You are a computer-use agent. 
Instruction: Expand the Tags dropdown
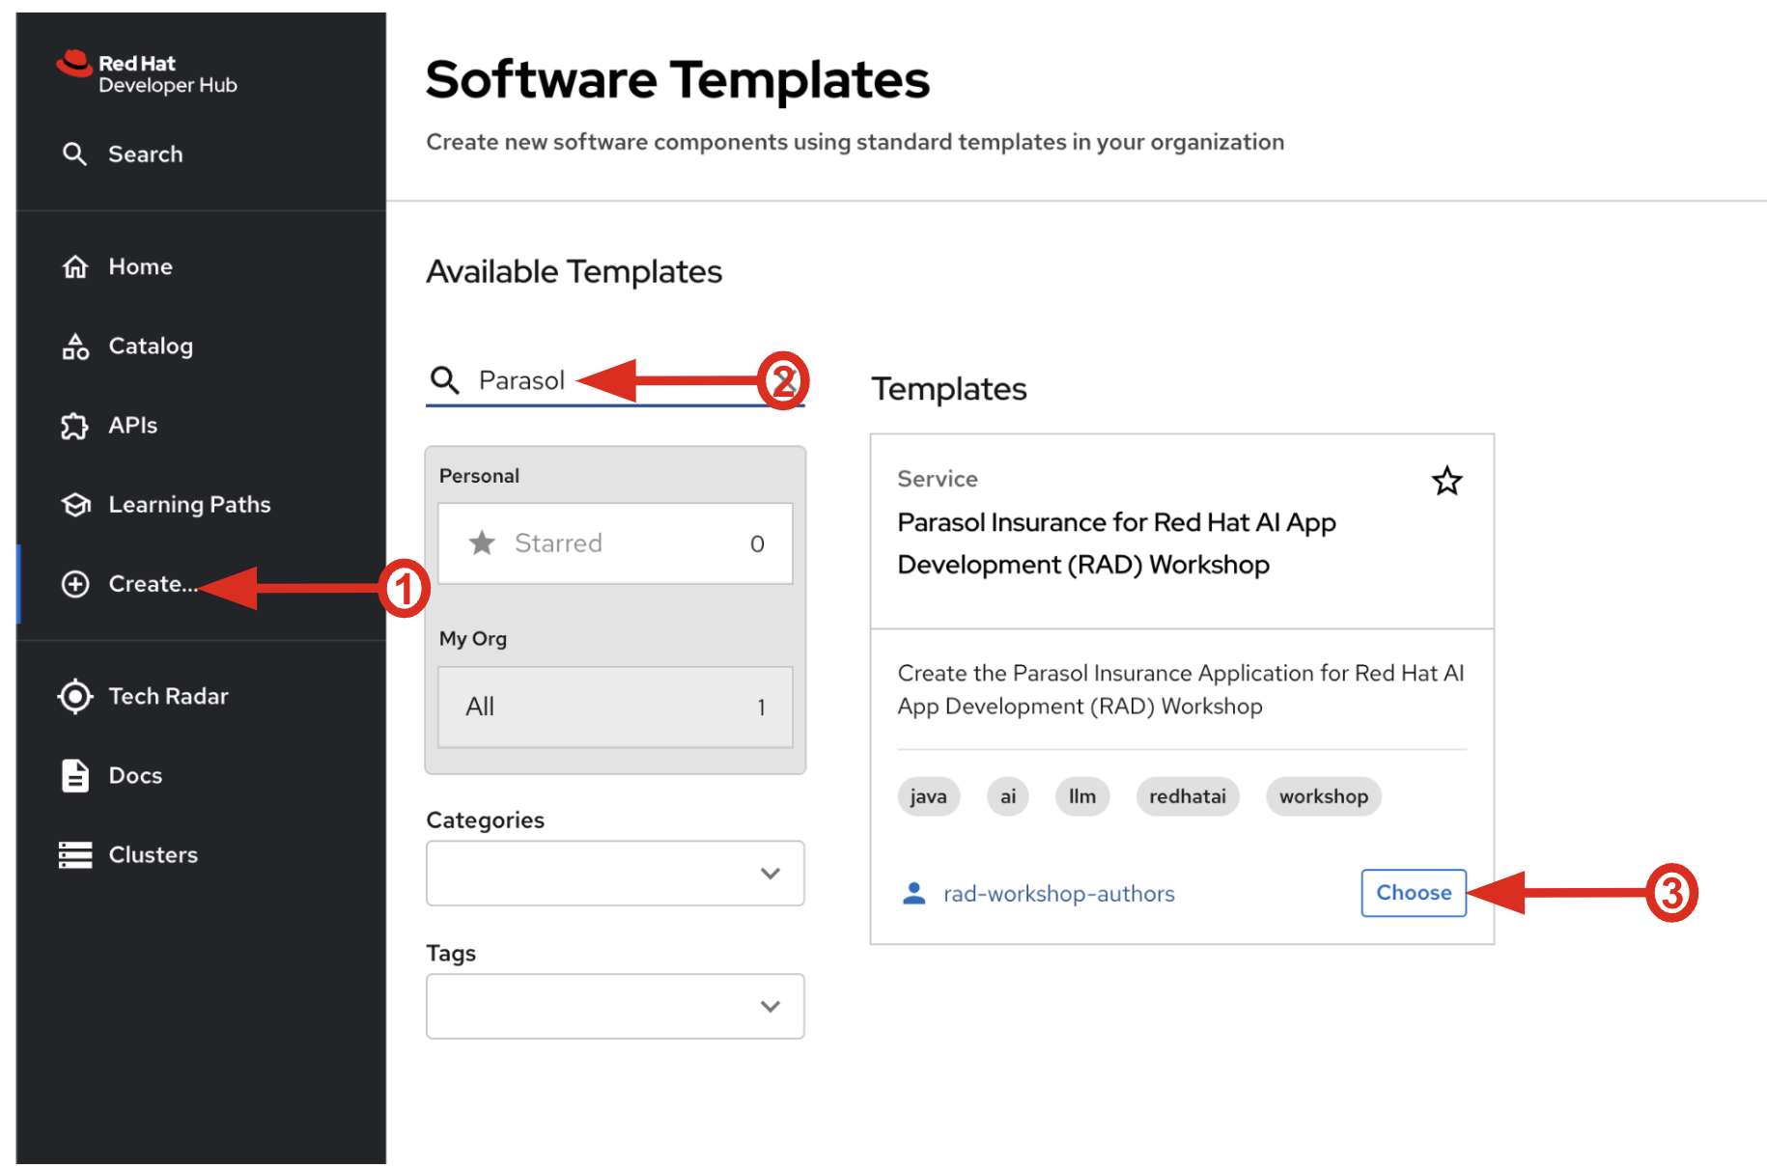[x=615, y=1006]
